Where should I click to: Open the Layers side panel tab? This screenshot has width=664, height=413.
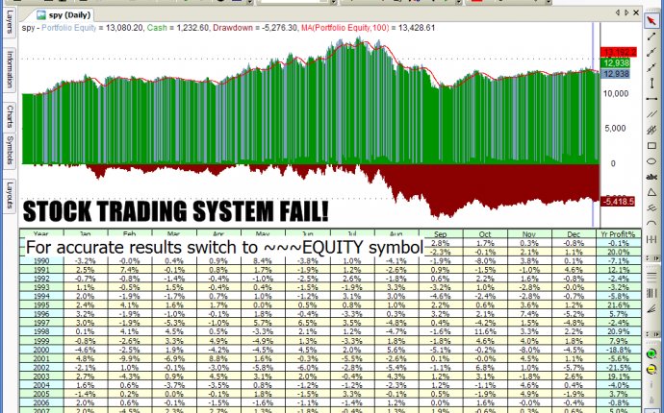pos(10,21)
